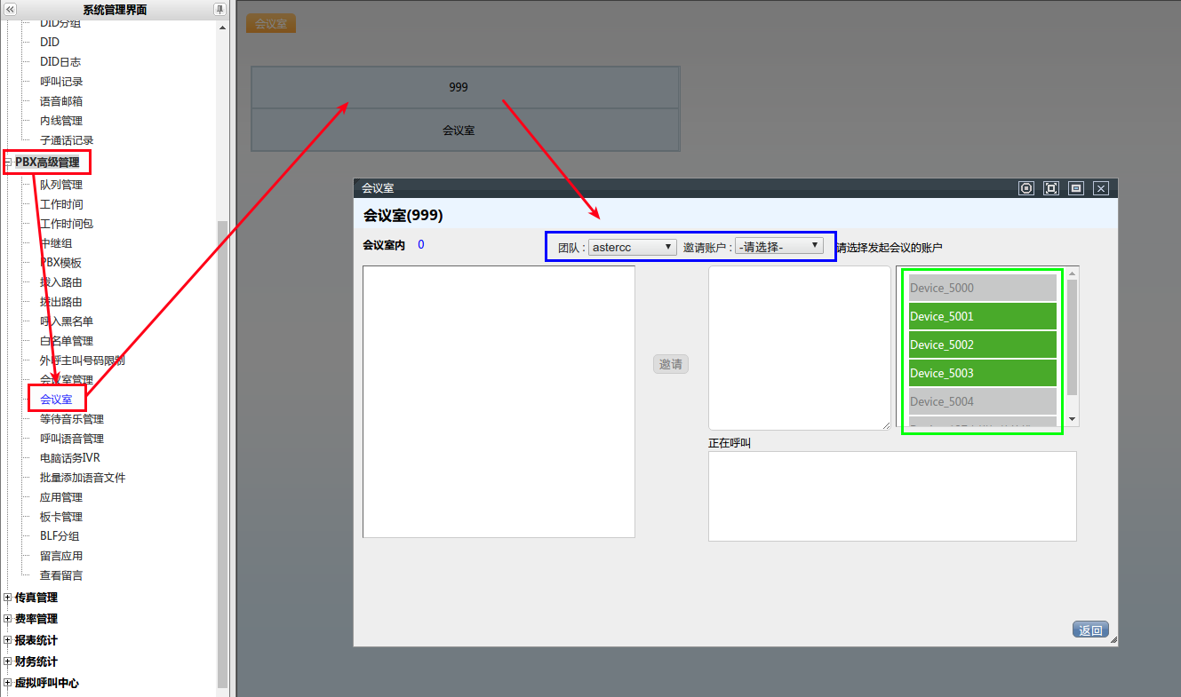Open the 邀请账户 请选择 dropdown

tap(778, 247)
